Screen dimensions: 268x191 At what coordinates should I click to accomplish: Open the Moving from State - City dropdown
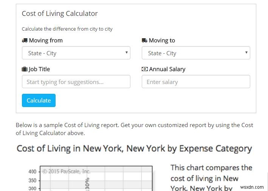[x=76, y=53]
